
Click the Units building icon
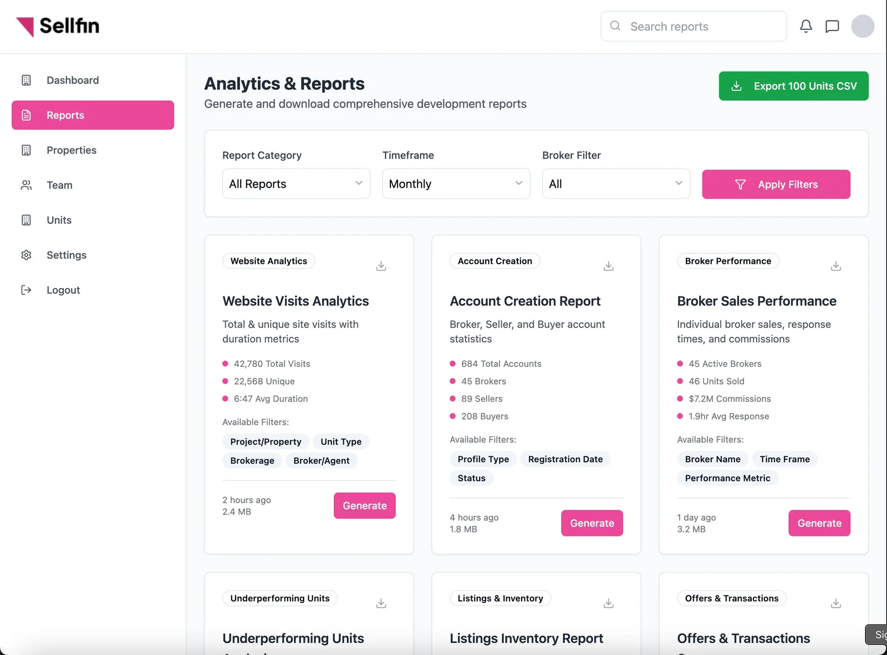point(26,220)
